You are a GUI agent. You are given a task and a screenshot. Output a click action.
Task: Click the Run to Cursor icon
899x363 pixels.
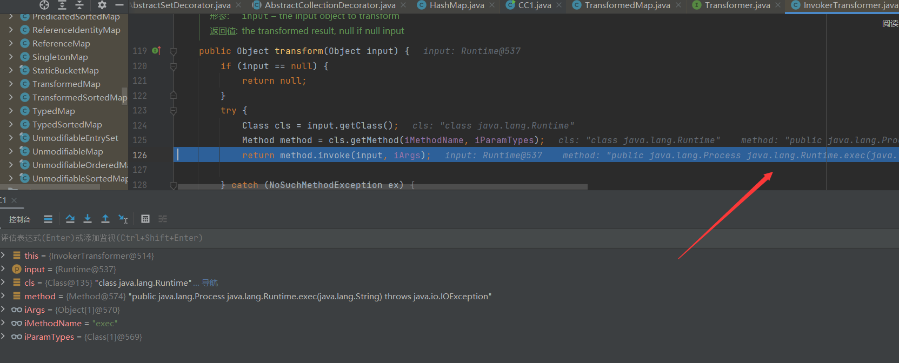123,219
